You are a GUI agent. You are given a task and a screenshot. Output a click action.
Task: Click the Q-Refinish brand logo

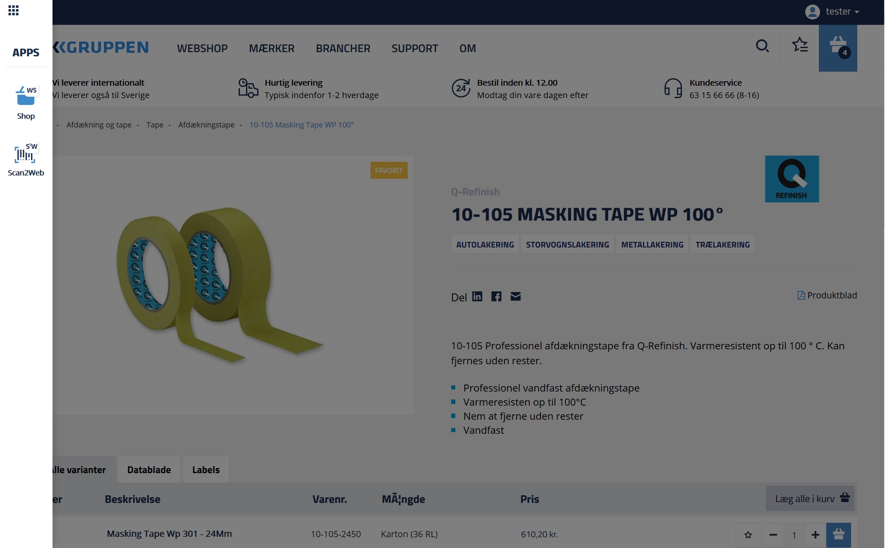(x=792, y=179)
